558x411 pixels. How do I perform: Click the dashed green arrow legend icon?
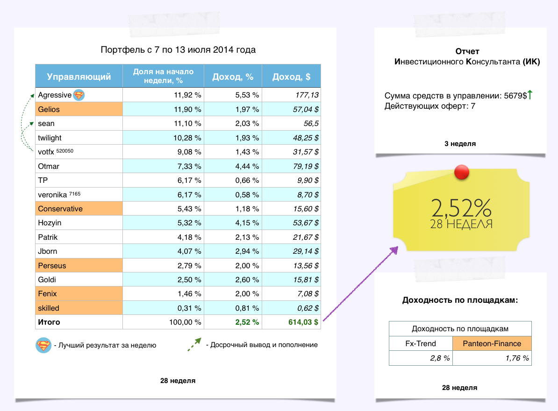click(x=194, y=344)
